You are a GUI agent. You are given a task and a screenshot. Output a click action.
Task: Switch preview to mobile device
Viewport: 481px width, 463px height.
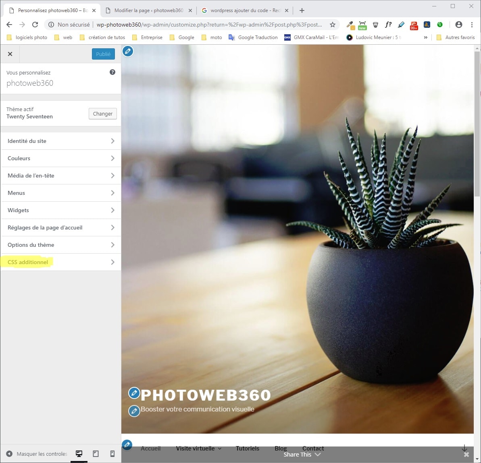[112, 454]
